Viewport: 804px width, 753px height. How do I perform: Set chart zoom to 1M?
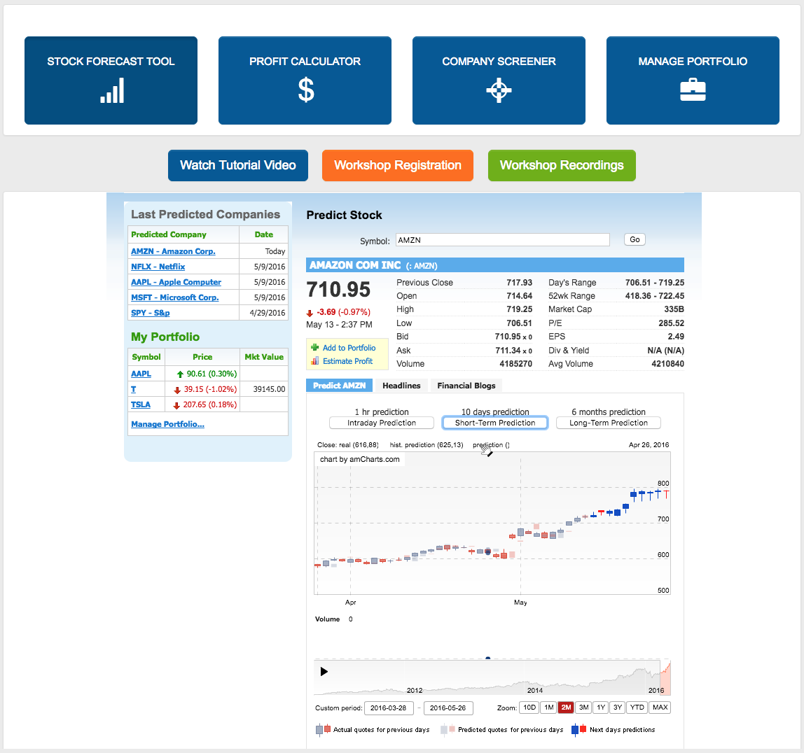pyautogui.click(x=548, y=708)
